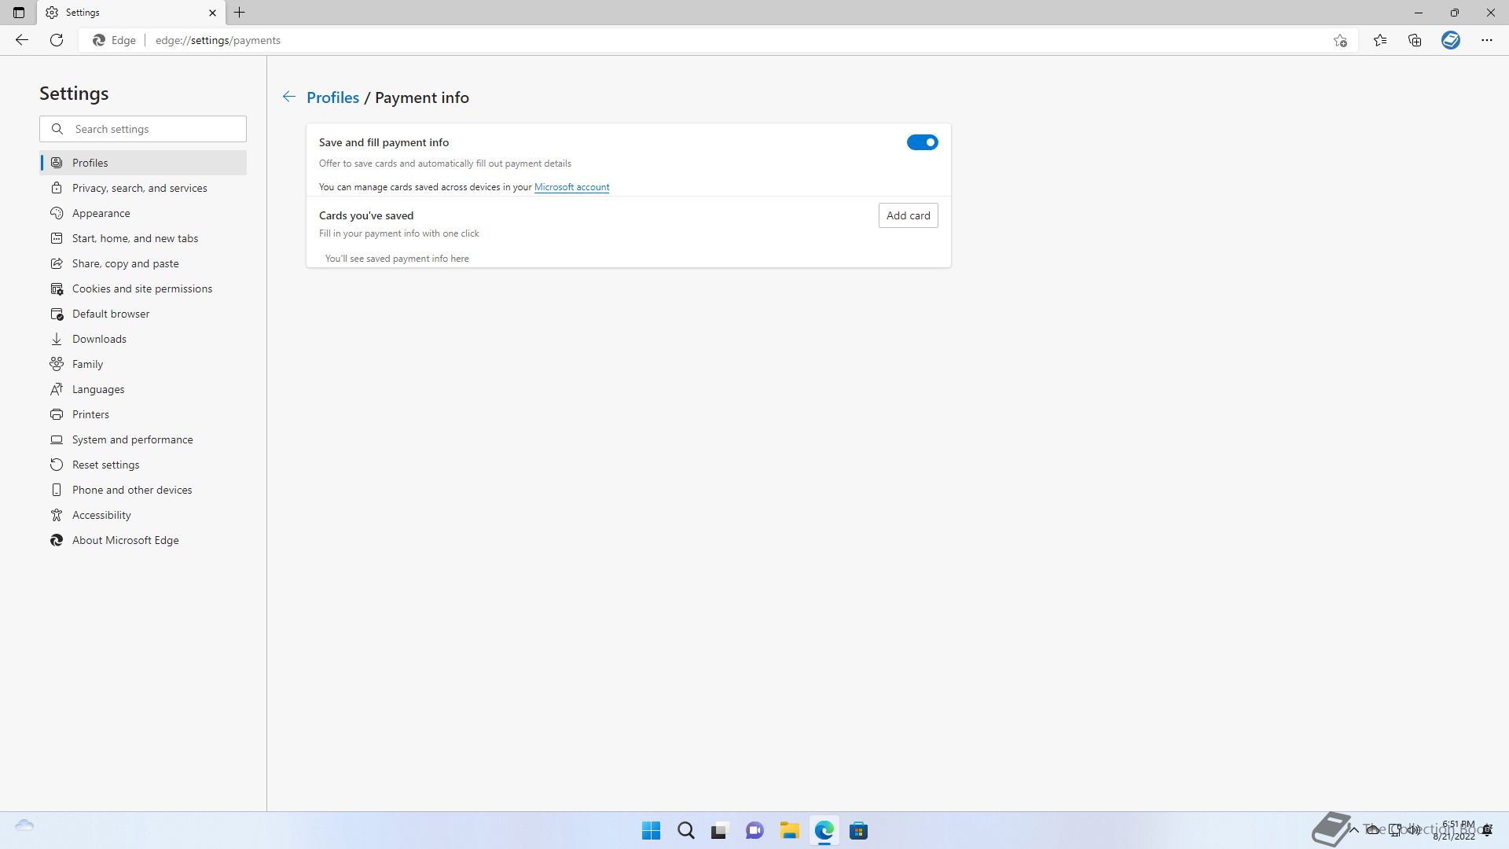Open the Collections icon in toolbar
1509x849 pixels.
[x=1415, y=40]
